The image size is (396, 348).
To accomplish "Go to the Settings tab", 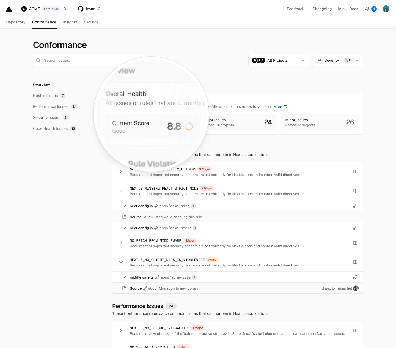I will (x=91, y=22).
